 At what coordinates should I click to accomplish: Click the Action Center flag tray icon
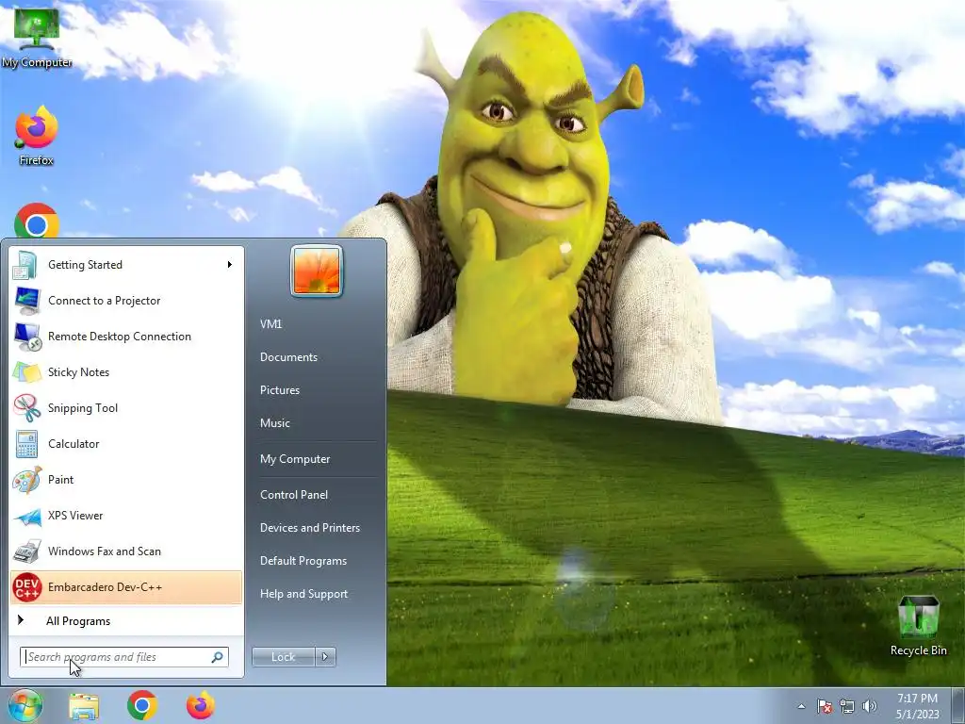point(825,706)
